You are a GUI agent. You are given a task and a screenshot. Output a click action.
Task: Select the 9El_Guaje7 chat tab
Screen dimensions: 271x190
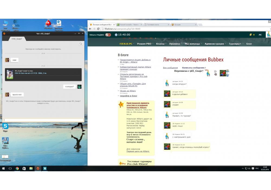click(17, 39)
